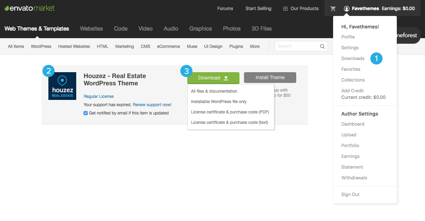Click the Earnings: $0.00 header text
Image resolution: width=425 pixels, height=221 pixels.
point(398,8)
